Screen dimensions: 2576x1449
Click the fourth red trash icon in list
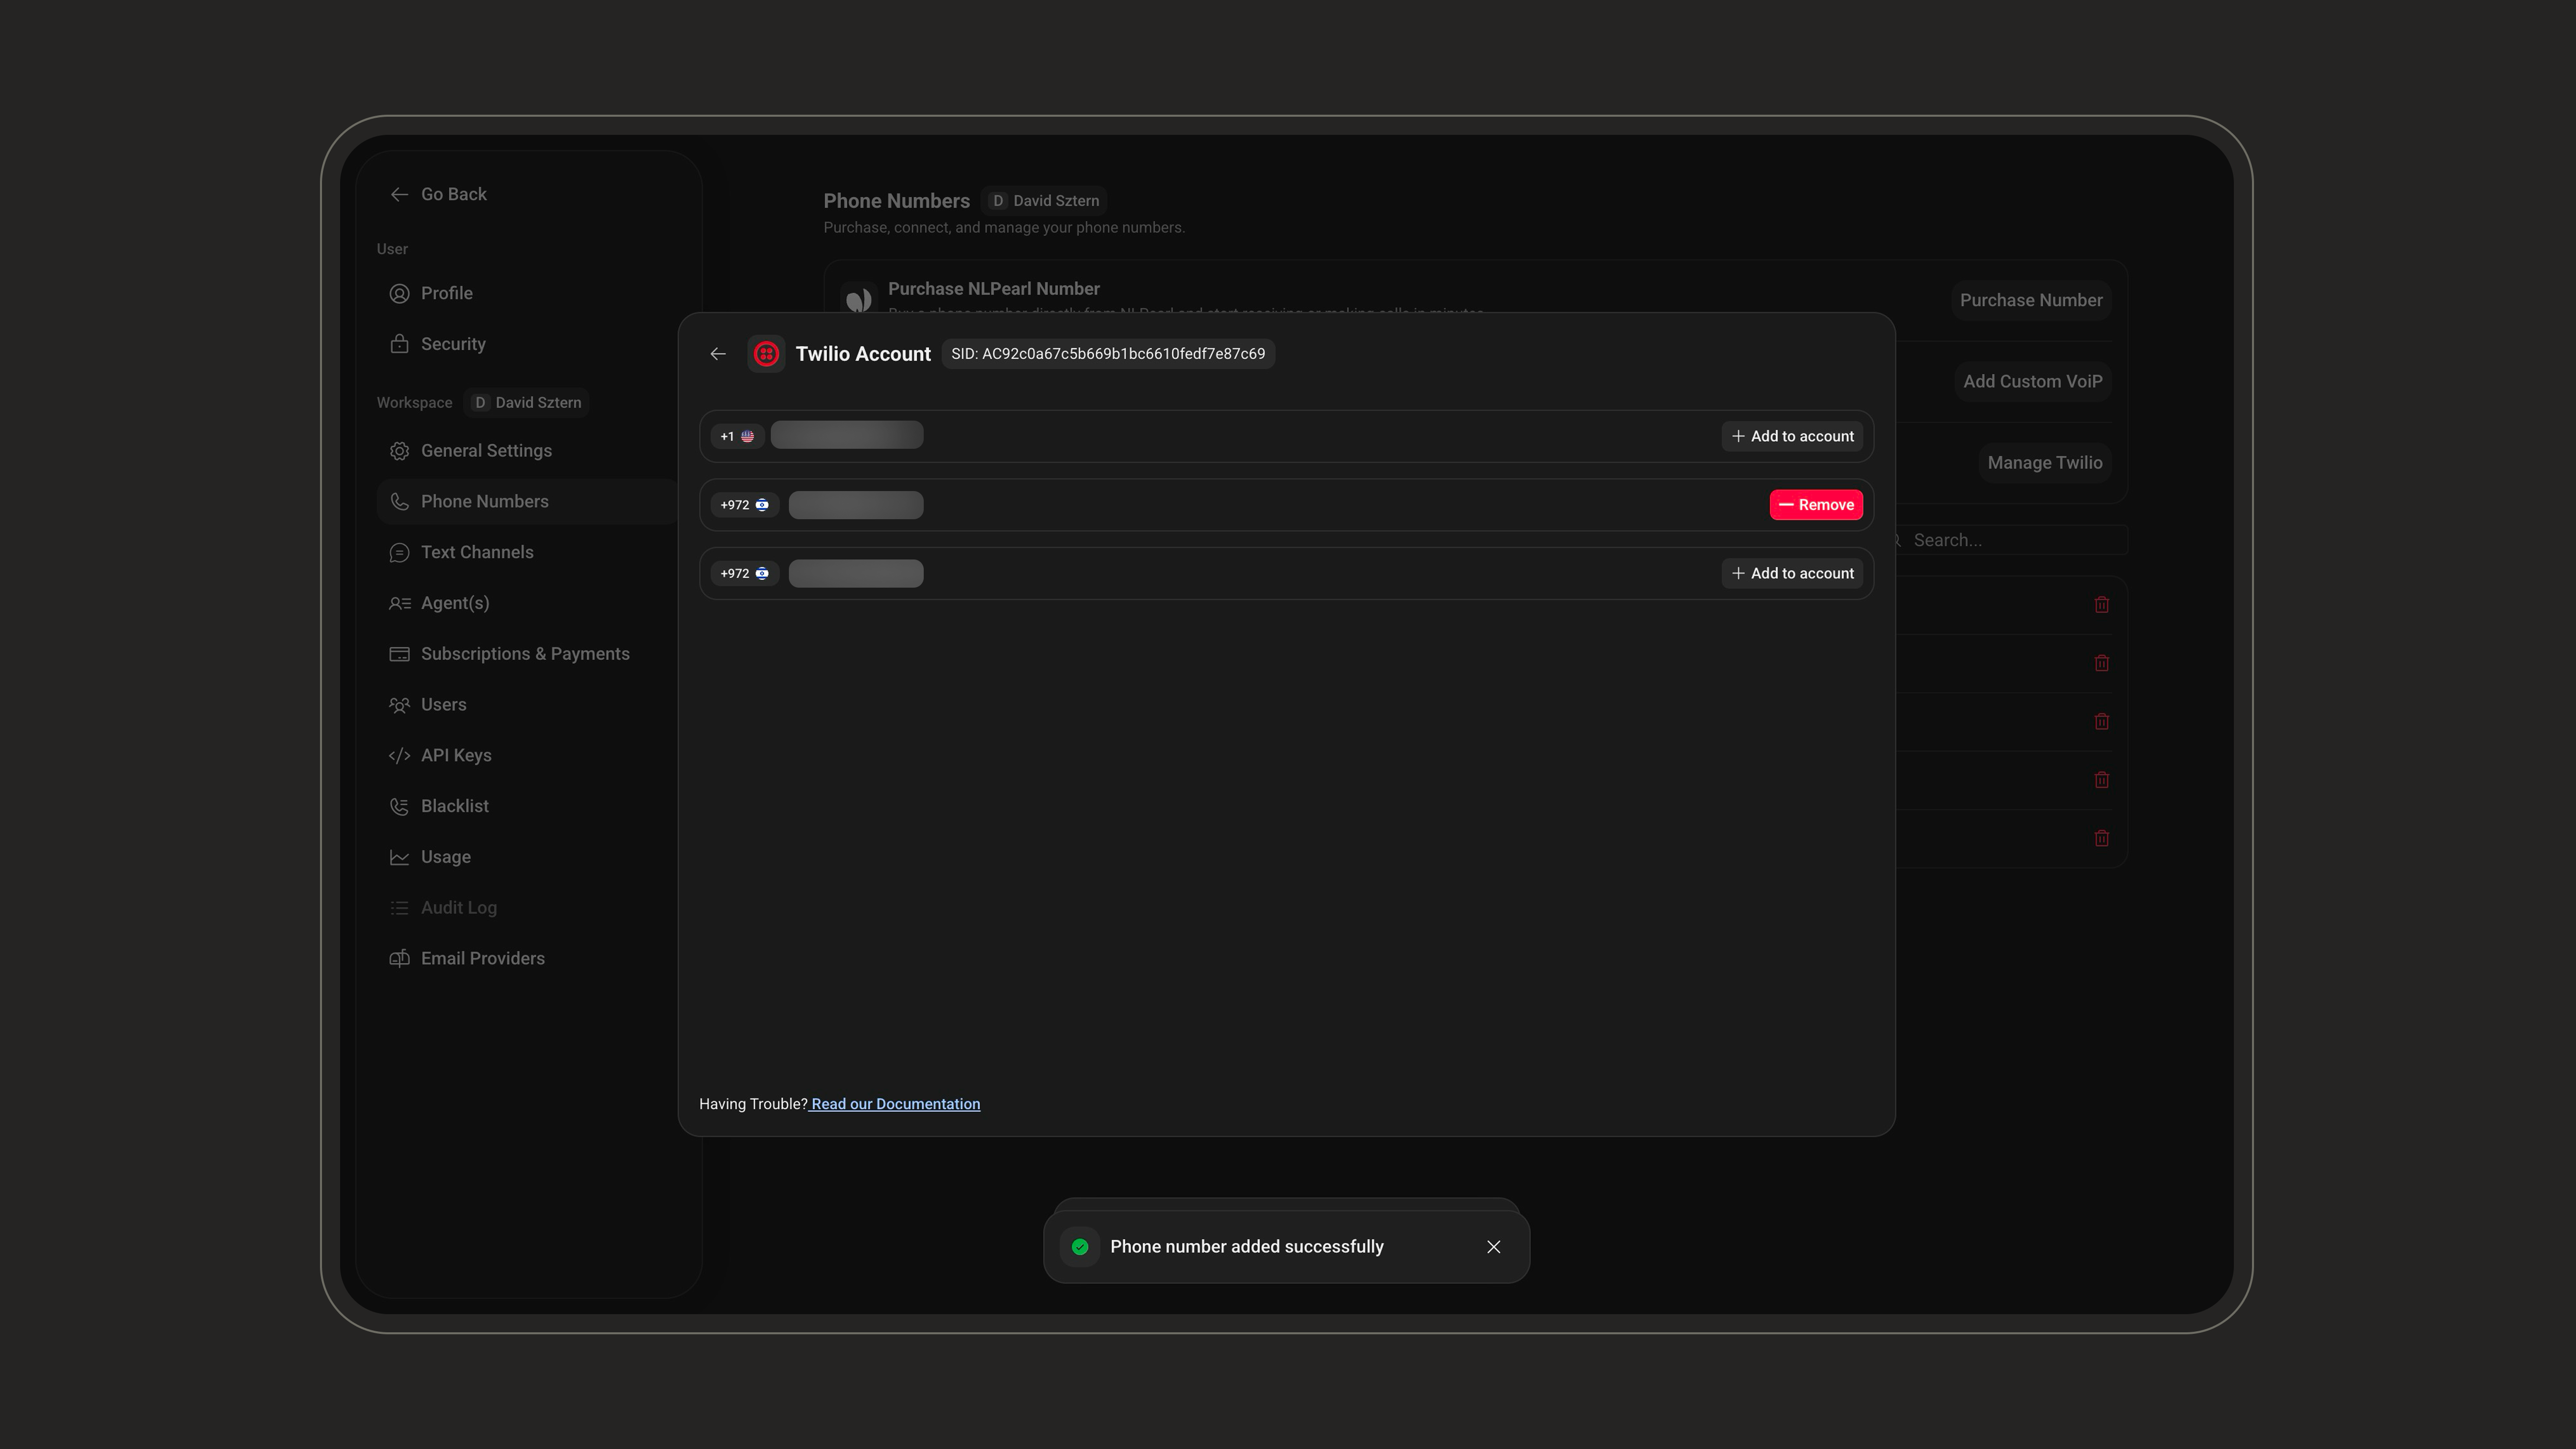pyautogui.click(x=2102, y=780)
